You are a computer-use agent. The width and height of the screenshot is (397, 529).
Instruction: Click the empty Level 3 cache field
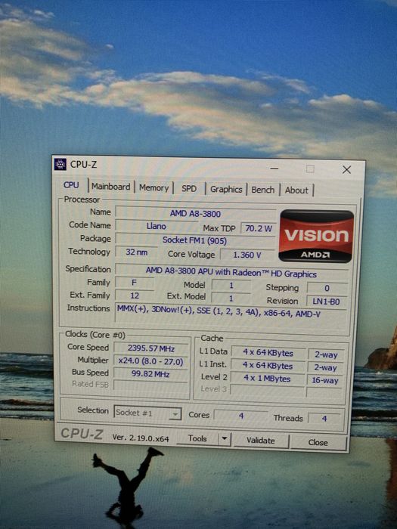(268, 391)
